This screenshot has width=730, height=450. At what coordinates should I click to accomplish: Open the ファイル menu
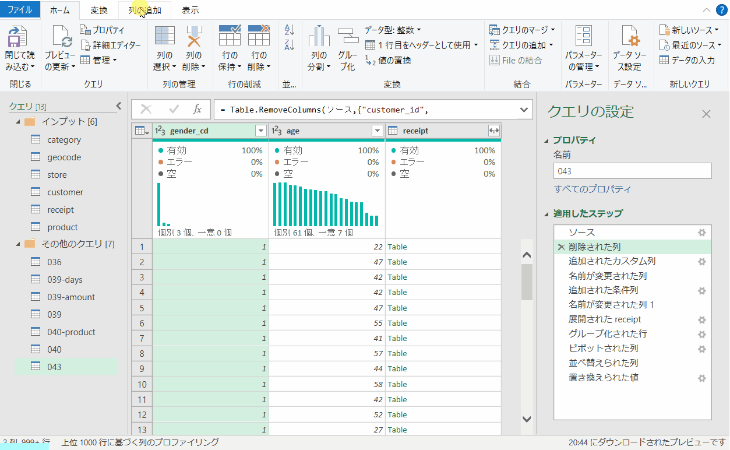tap(20, 9)
